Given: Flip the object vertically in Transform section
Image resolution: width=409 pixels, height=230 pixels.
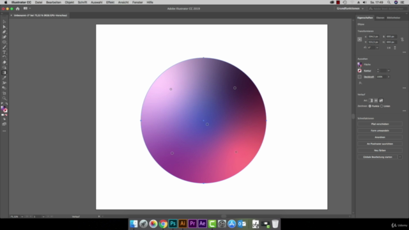Looking at the screenshot, I should click(x=395, y=48).
